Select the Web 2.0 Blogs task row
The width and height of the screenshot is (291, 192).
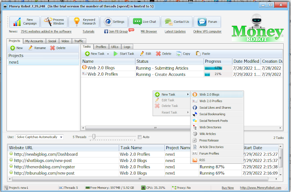pos(182,68)
